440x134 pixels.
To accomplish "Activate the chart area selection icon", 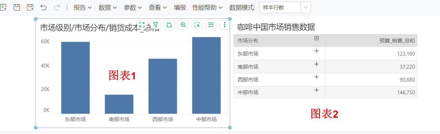I will (x=197, y=25).
